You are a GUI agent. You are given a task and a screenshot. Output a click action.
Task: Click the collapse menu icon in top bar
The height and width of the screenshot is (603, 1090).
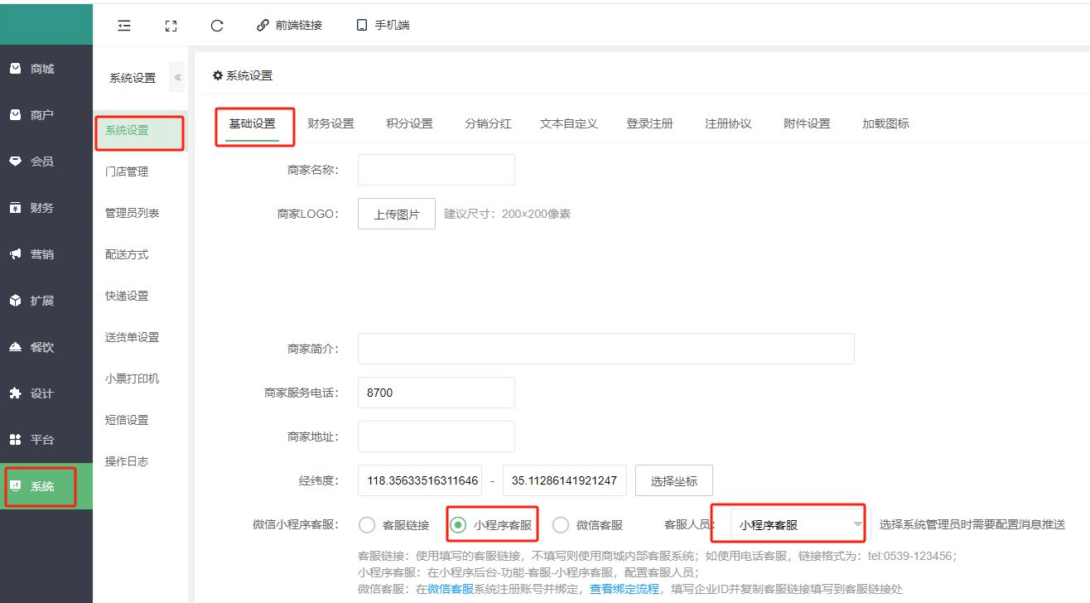tap(124, 26)
